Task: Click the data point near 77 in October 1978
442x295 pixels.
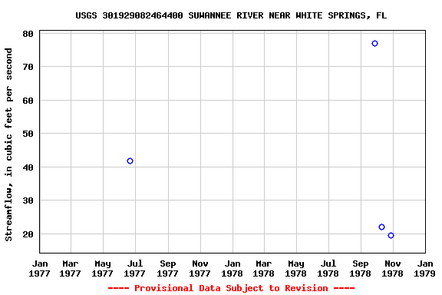Action: coord(374,44)
